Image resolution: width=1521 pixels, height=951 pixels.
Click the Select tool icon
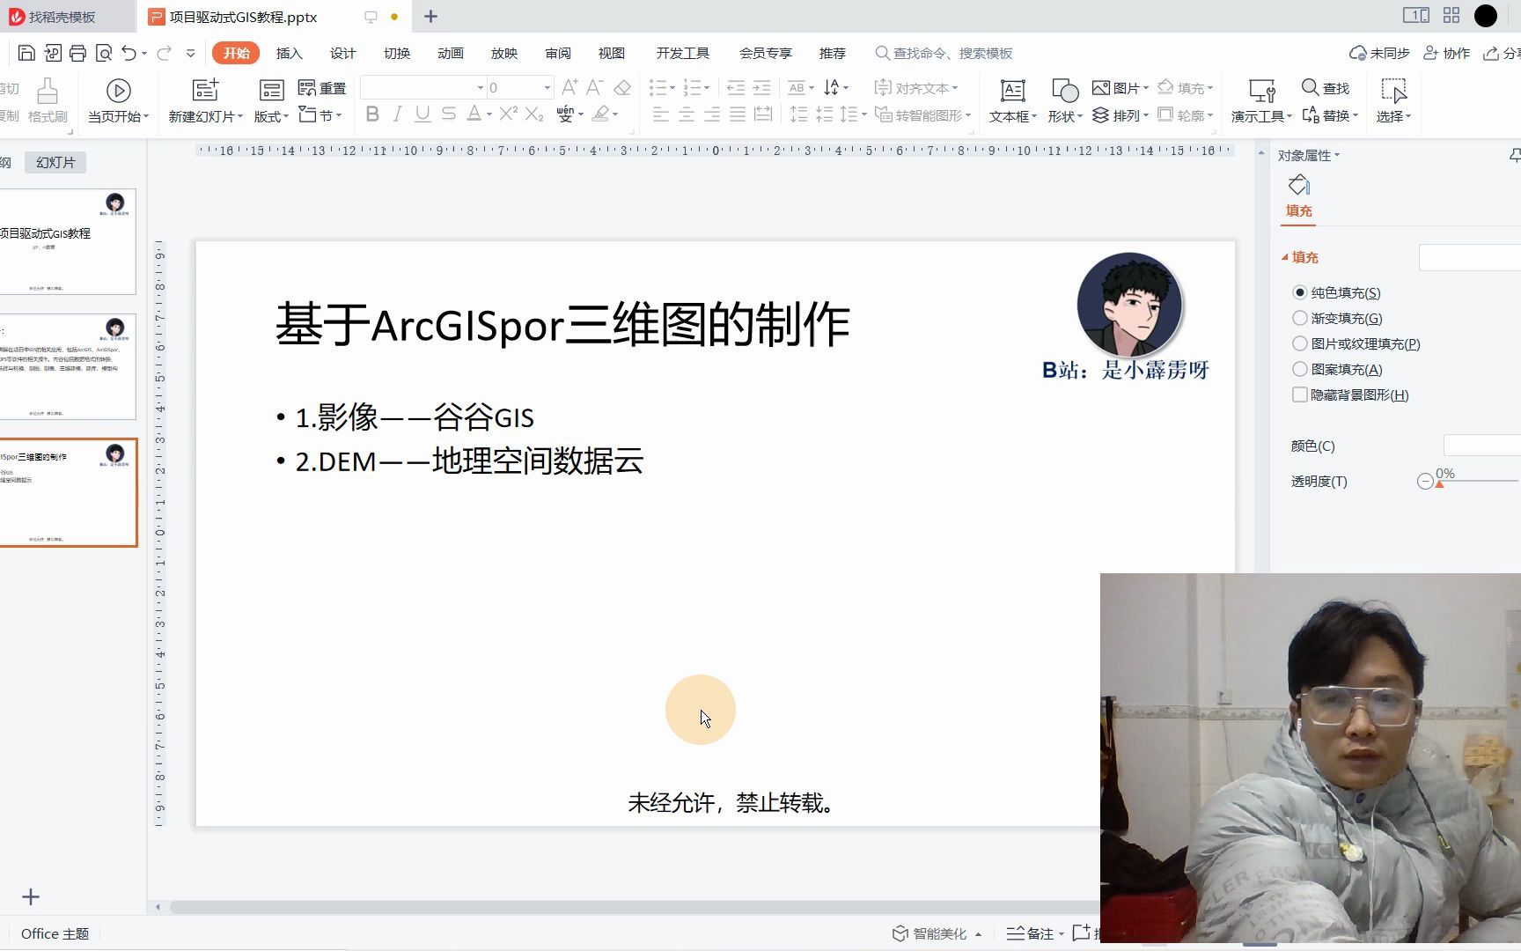pos(1393,90)
